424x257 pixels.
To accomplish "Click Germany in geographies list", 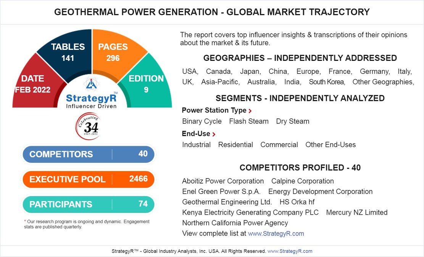I will 375,72.
